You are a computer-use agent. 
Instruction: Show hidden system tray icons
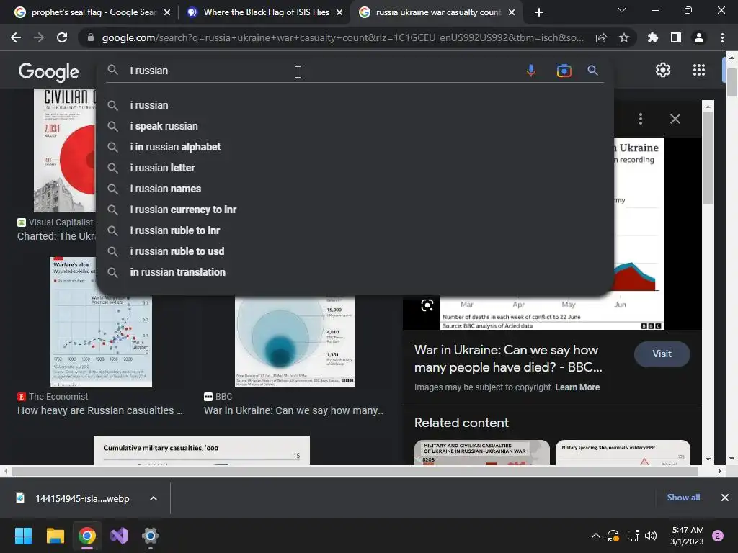(596, 536)
